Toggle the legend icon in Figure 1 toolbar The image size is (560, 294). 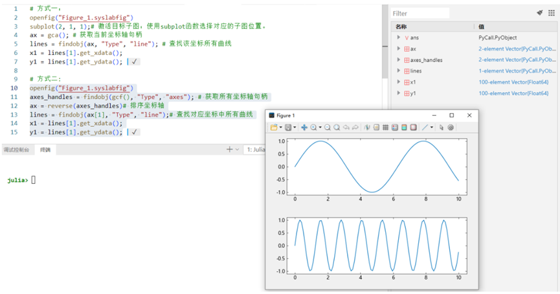point(376,128)
